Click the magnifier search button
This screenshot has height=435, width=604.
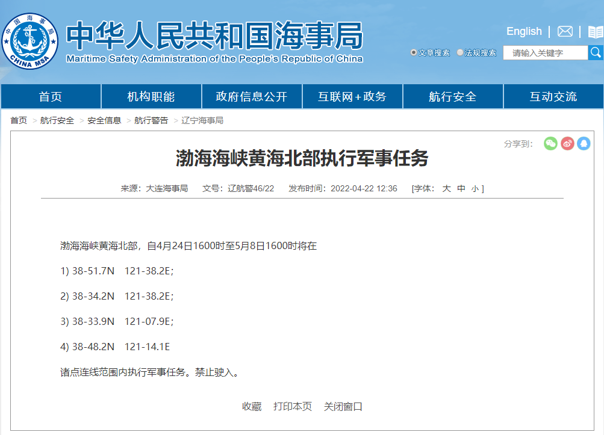(x=595, y=53)
